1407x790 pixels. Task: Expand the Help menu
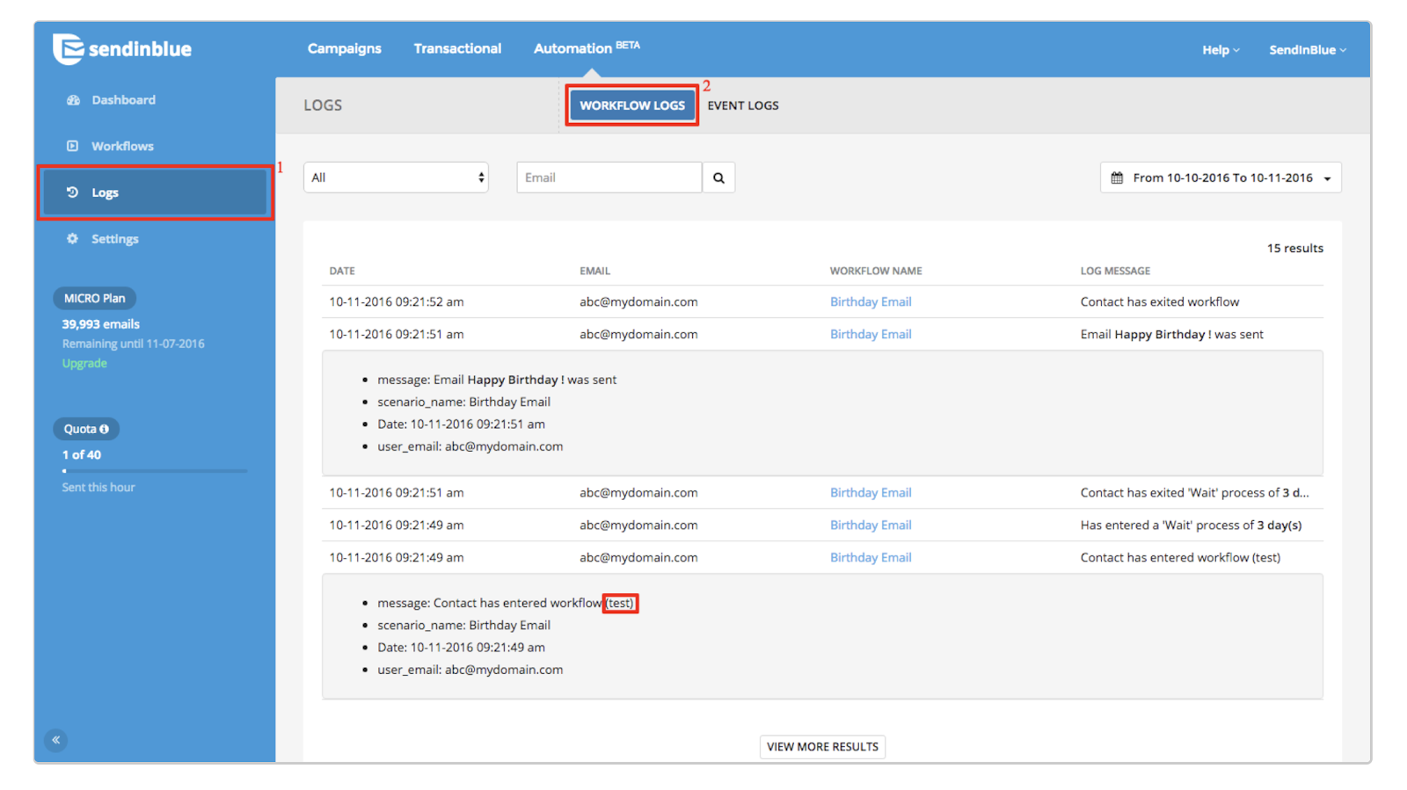[x=1221, y=50]
